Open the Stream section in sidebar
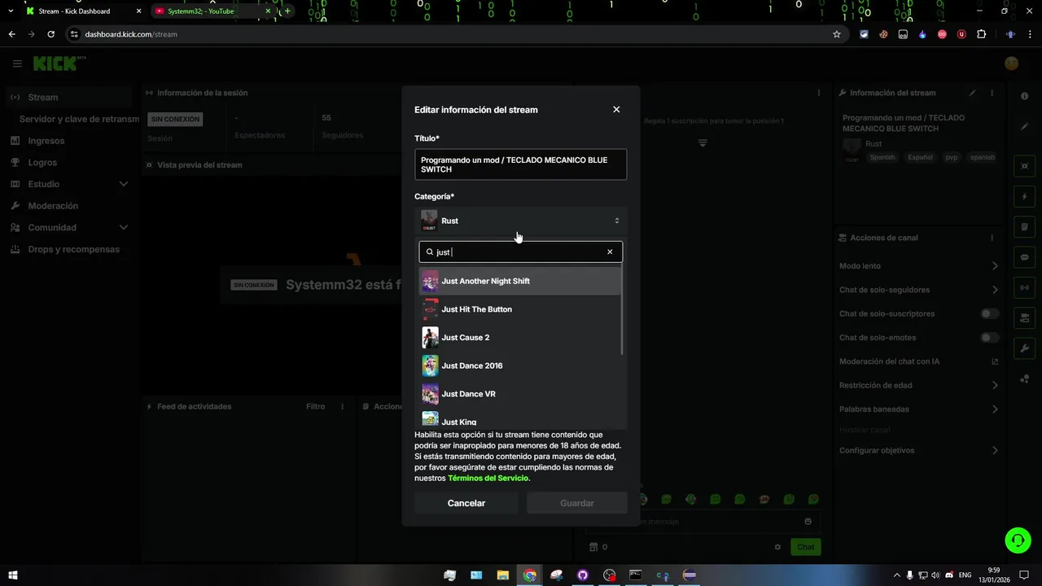 tap(68, 98)
